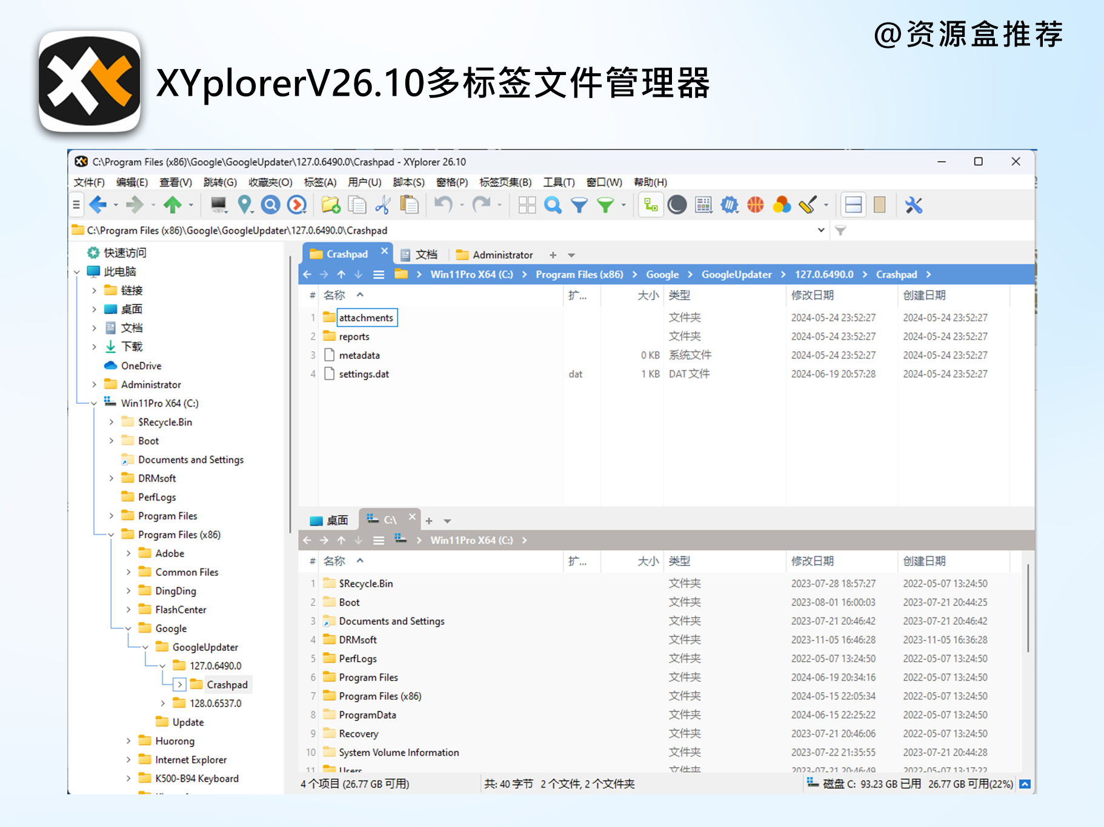Select 快速访问 in the folder tree
This screenshot has width=1104, height=827.
125,253
